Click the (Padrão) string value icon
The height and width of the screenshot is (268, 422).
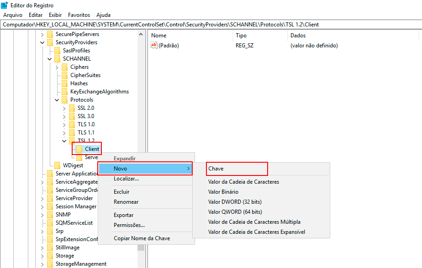tap(153, 46)
